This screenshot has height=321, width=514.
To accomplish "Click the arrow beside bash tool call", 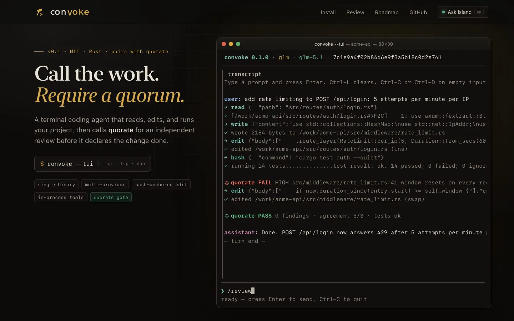I will pos(226,158).
